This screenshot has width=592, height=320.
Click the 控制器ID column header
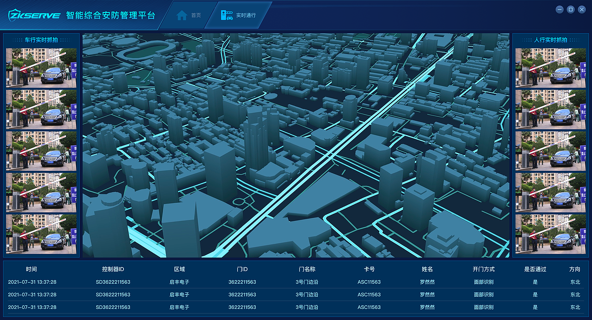coord(113,269)
